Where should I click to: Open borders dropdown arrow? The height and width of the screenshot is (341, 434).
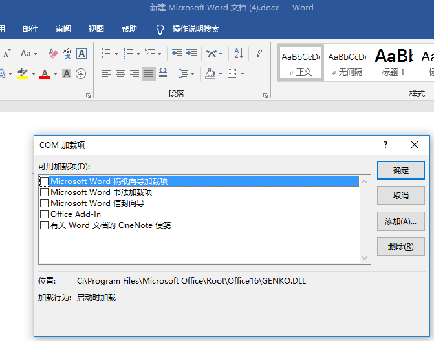(x=243, y=74)
